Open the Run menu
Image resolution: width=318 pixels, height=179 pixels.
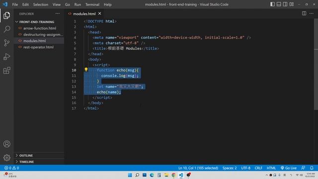[x=78, y=4]
